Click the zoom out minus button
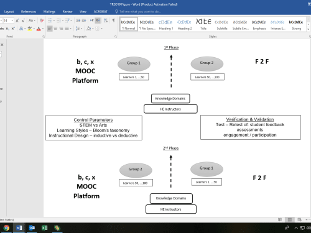The width and height of the screenshot is (311, 233). (307, 219)
